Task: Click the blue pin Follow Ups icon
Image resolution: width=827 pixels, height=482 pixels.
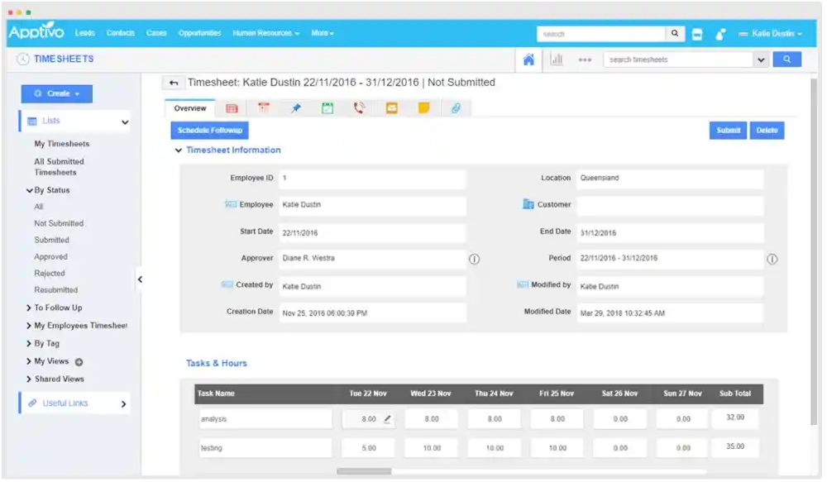Action: coord(295,107)
